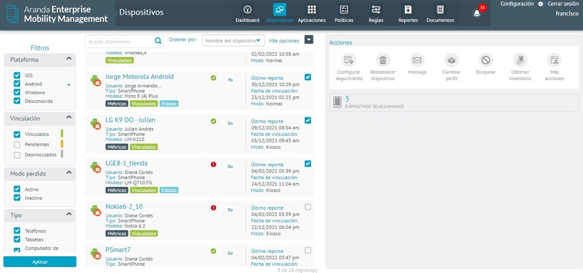Click the Android icon of Jorge Motorola Android
Image resolution: width=583 pixels, height=273 pixels.
(x=96, y=81)
